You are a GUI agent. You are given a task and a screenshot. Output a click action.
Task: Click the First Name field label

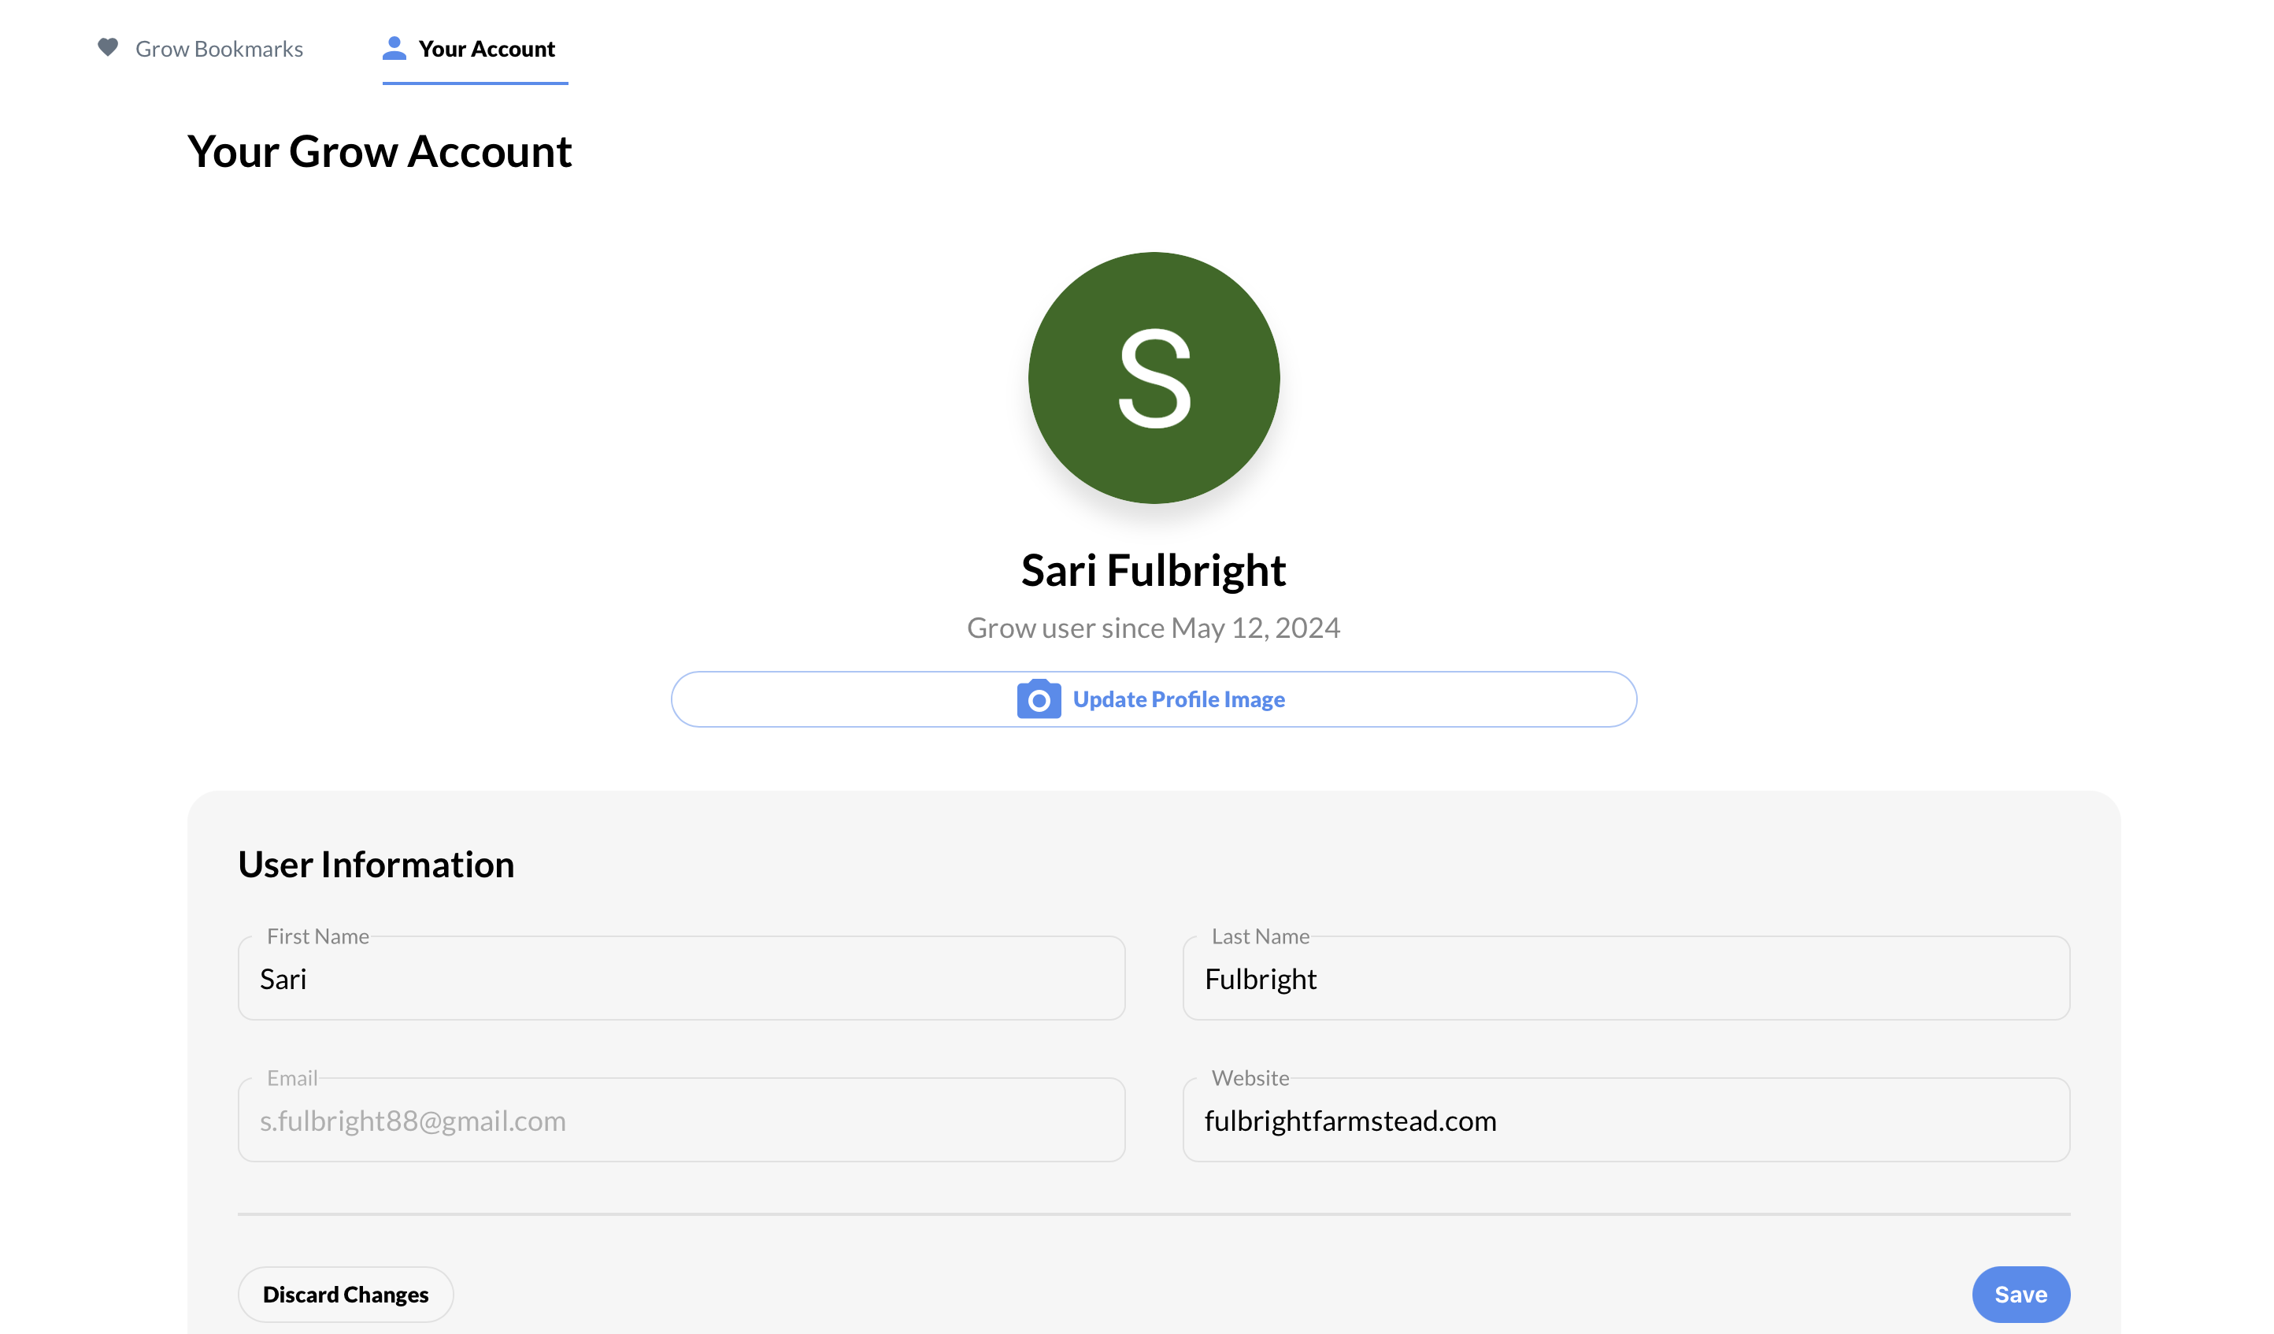[x=317, y=936]
